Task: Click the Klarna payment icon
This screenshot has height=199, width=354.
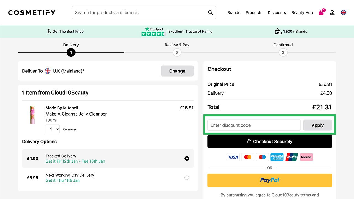Action: pos(306,157)
